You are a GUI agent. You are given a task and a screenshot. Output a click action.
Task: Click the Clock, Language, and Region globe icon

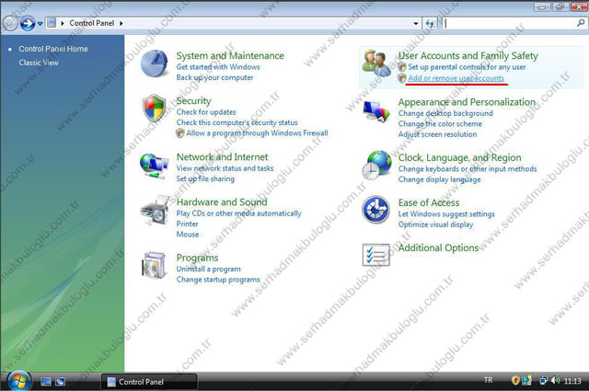click(x=376, y=166)
